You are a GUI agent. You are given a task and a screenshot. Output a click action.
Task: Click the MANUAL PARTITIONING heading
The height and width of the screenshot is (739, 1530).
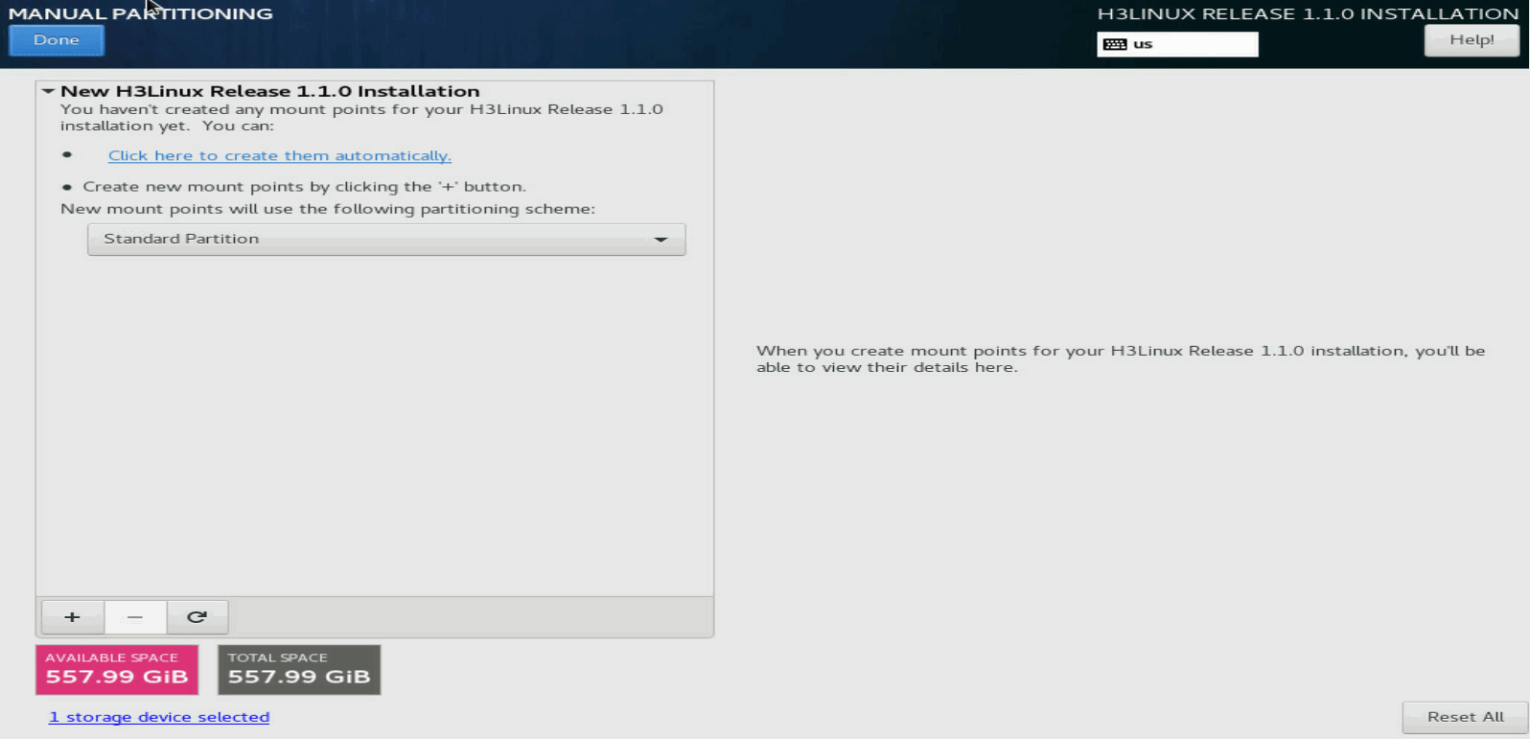[141, 13]
